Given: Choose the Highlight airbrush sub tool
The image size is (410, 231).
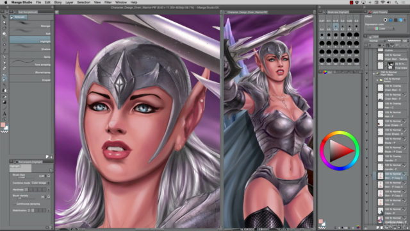Looking at the screenshot, I should (x=30, y=40).
